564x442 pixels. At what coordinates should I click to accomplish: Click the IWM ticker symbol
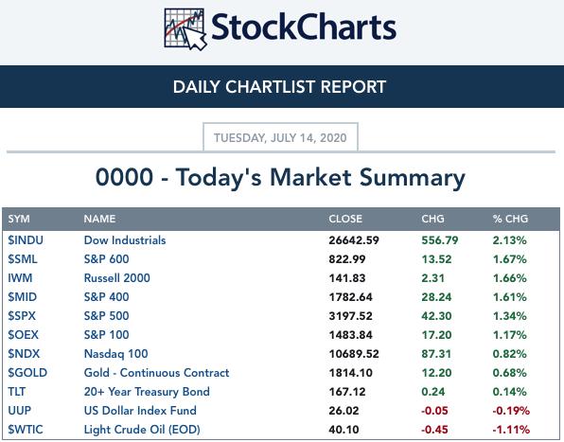[x=20, y=278]
